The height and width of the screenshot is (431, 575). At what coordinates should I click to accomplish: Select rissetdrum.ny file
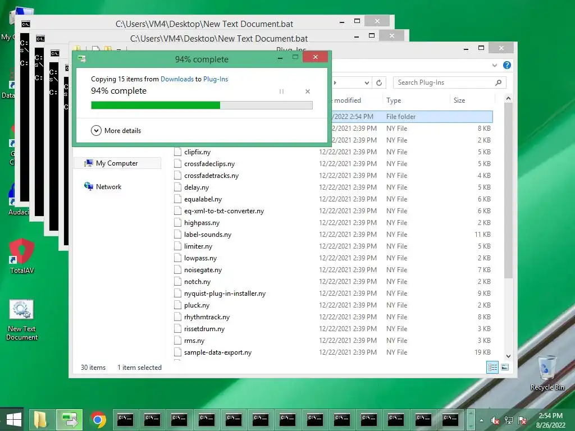[x=204, y=329]
